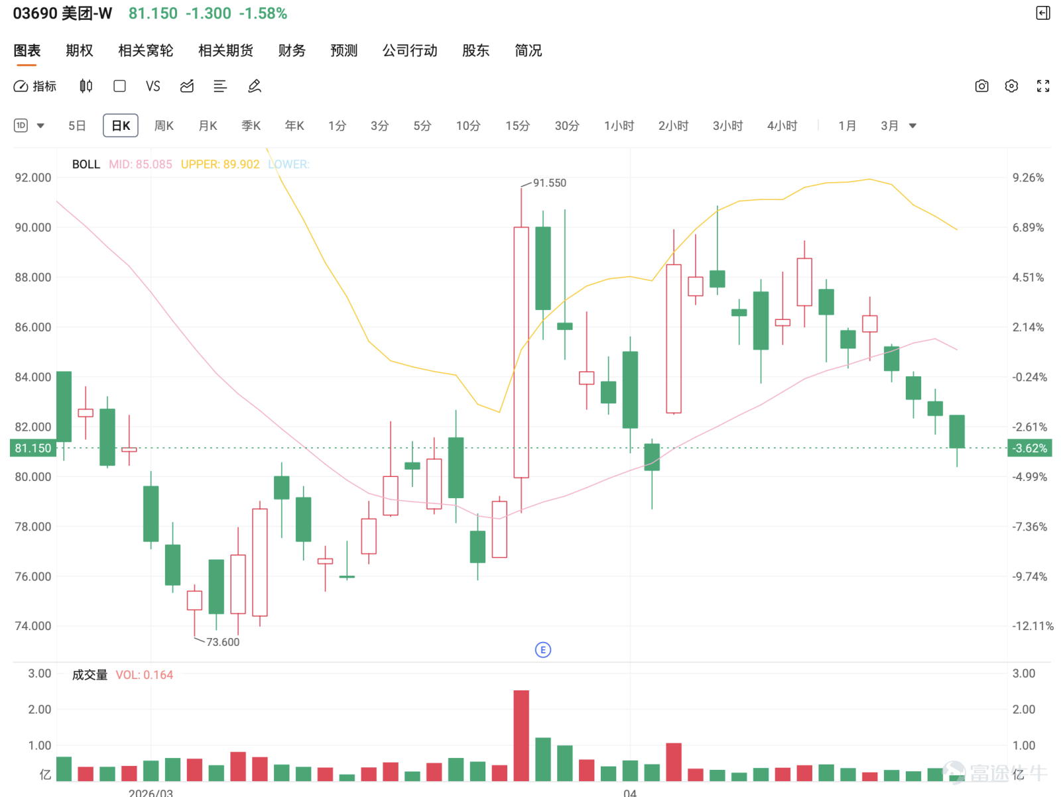The image size is (1061, 797).
Task: Open the 相关窝轮 tab
Action: tap(146, 50)
